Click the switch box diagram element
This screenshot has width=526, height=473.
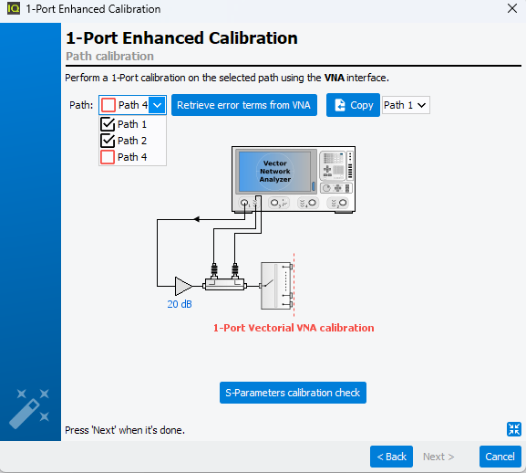tap(277, 286)
